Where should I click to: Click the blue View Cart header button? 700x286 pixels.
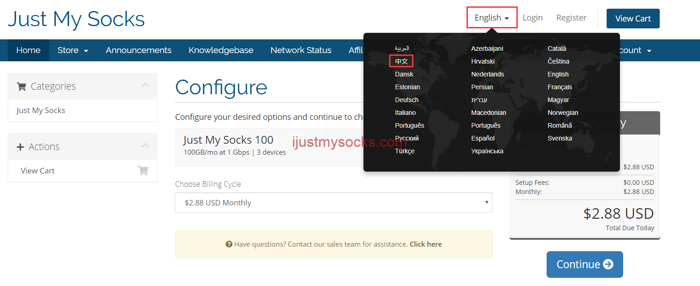click(633, 18)
